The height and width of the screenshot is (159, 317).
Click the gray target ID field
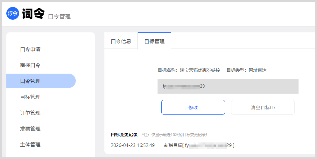pos(228,86)
